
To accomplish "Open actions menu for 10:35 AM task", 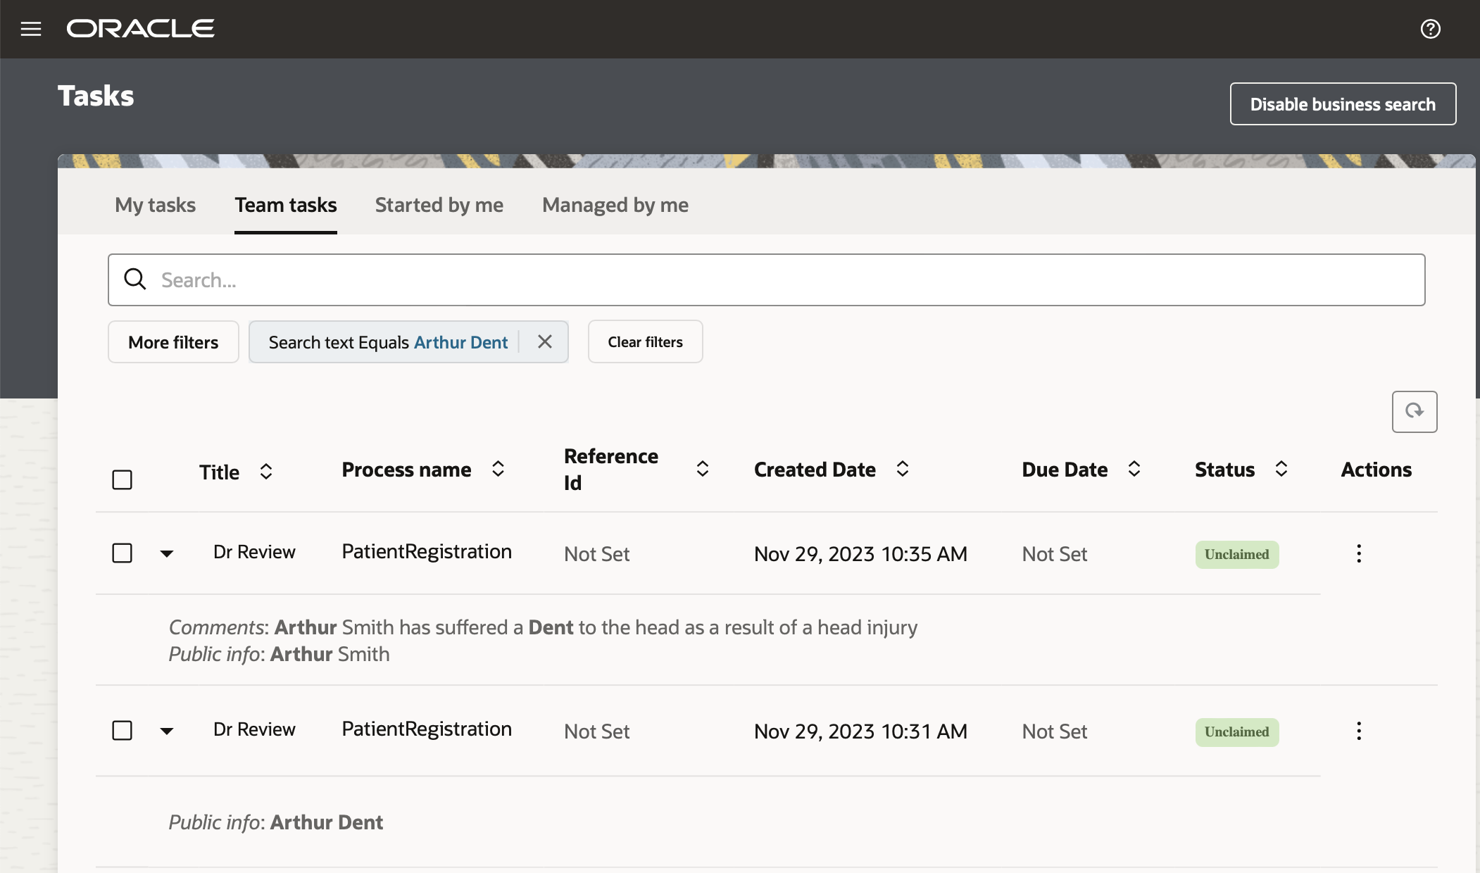I will pyautogui.click(x=1358, y=553).
